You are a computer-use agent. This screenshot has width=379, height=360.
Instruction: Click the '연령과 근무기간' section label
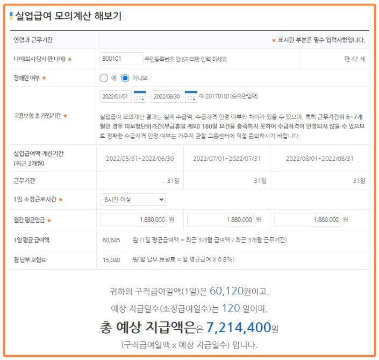click(x=33, y=40)
